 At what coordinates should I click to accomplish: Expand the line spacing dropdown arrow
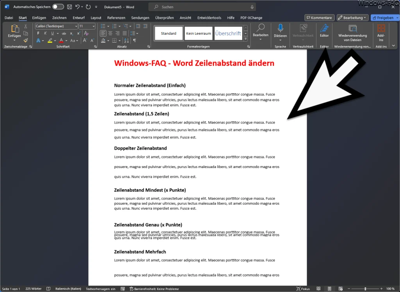point(137,34)
